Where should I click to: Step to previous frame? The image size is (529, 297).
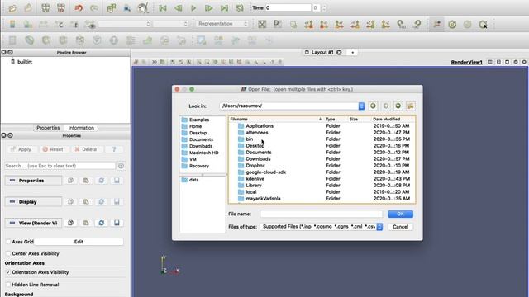point(179,8)
